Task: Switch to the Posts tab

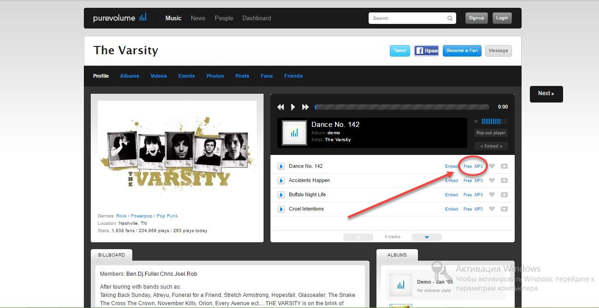Action: click(242, 76)
